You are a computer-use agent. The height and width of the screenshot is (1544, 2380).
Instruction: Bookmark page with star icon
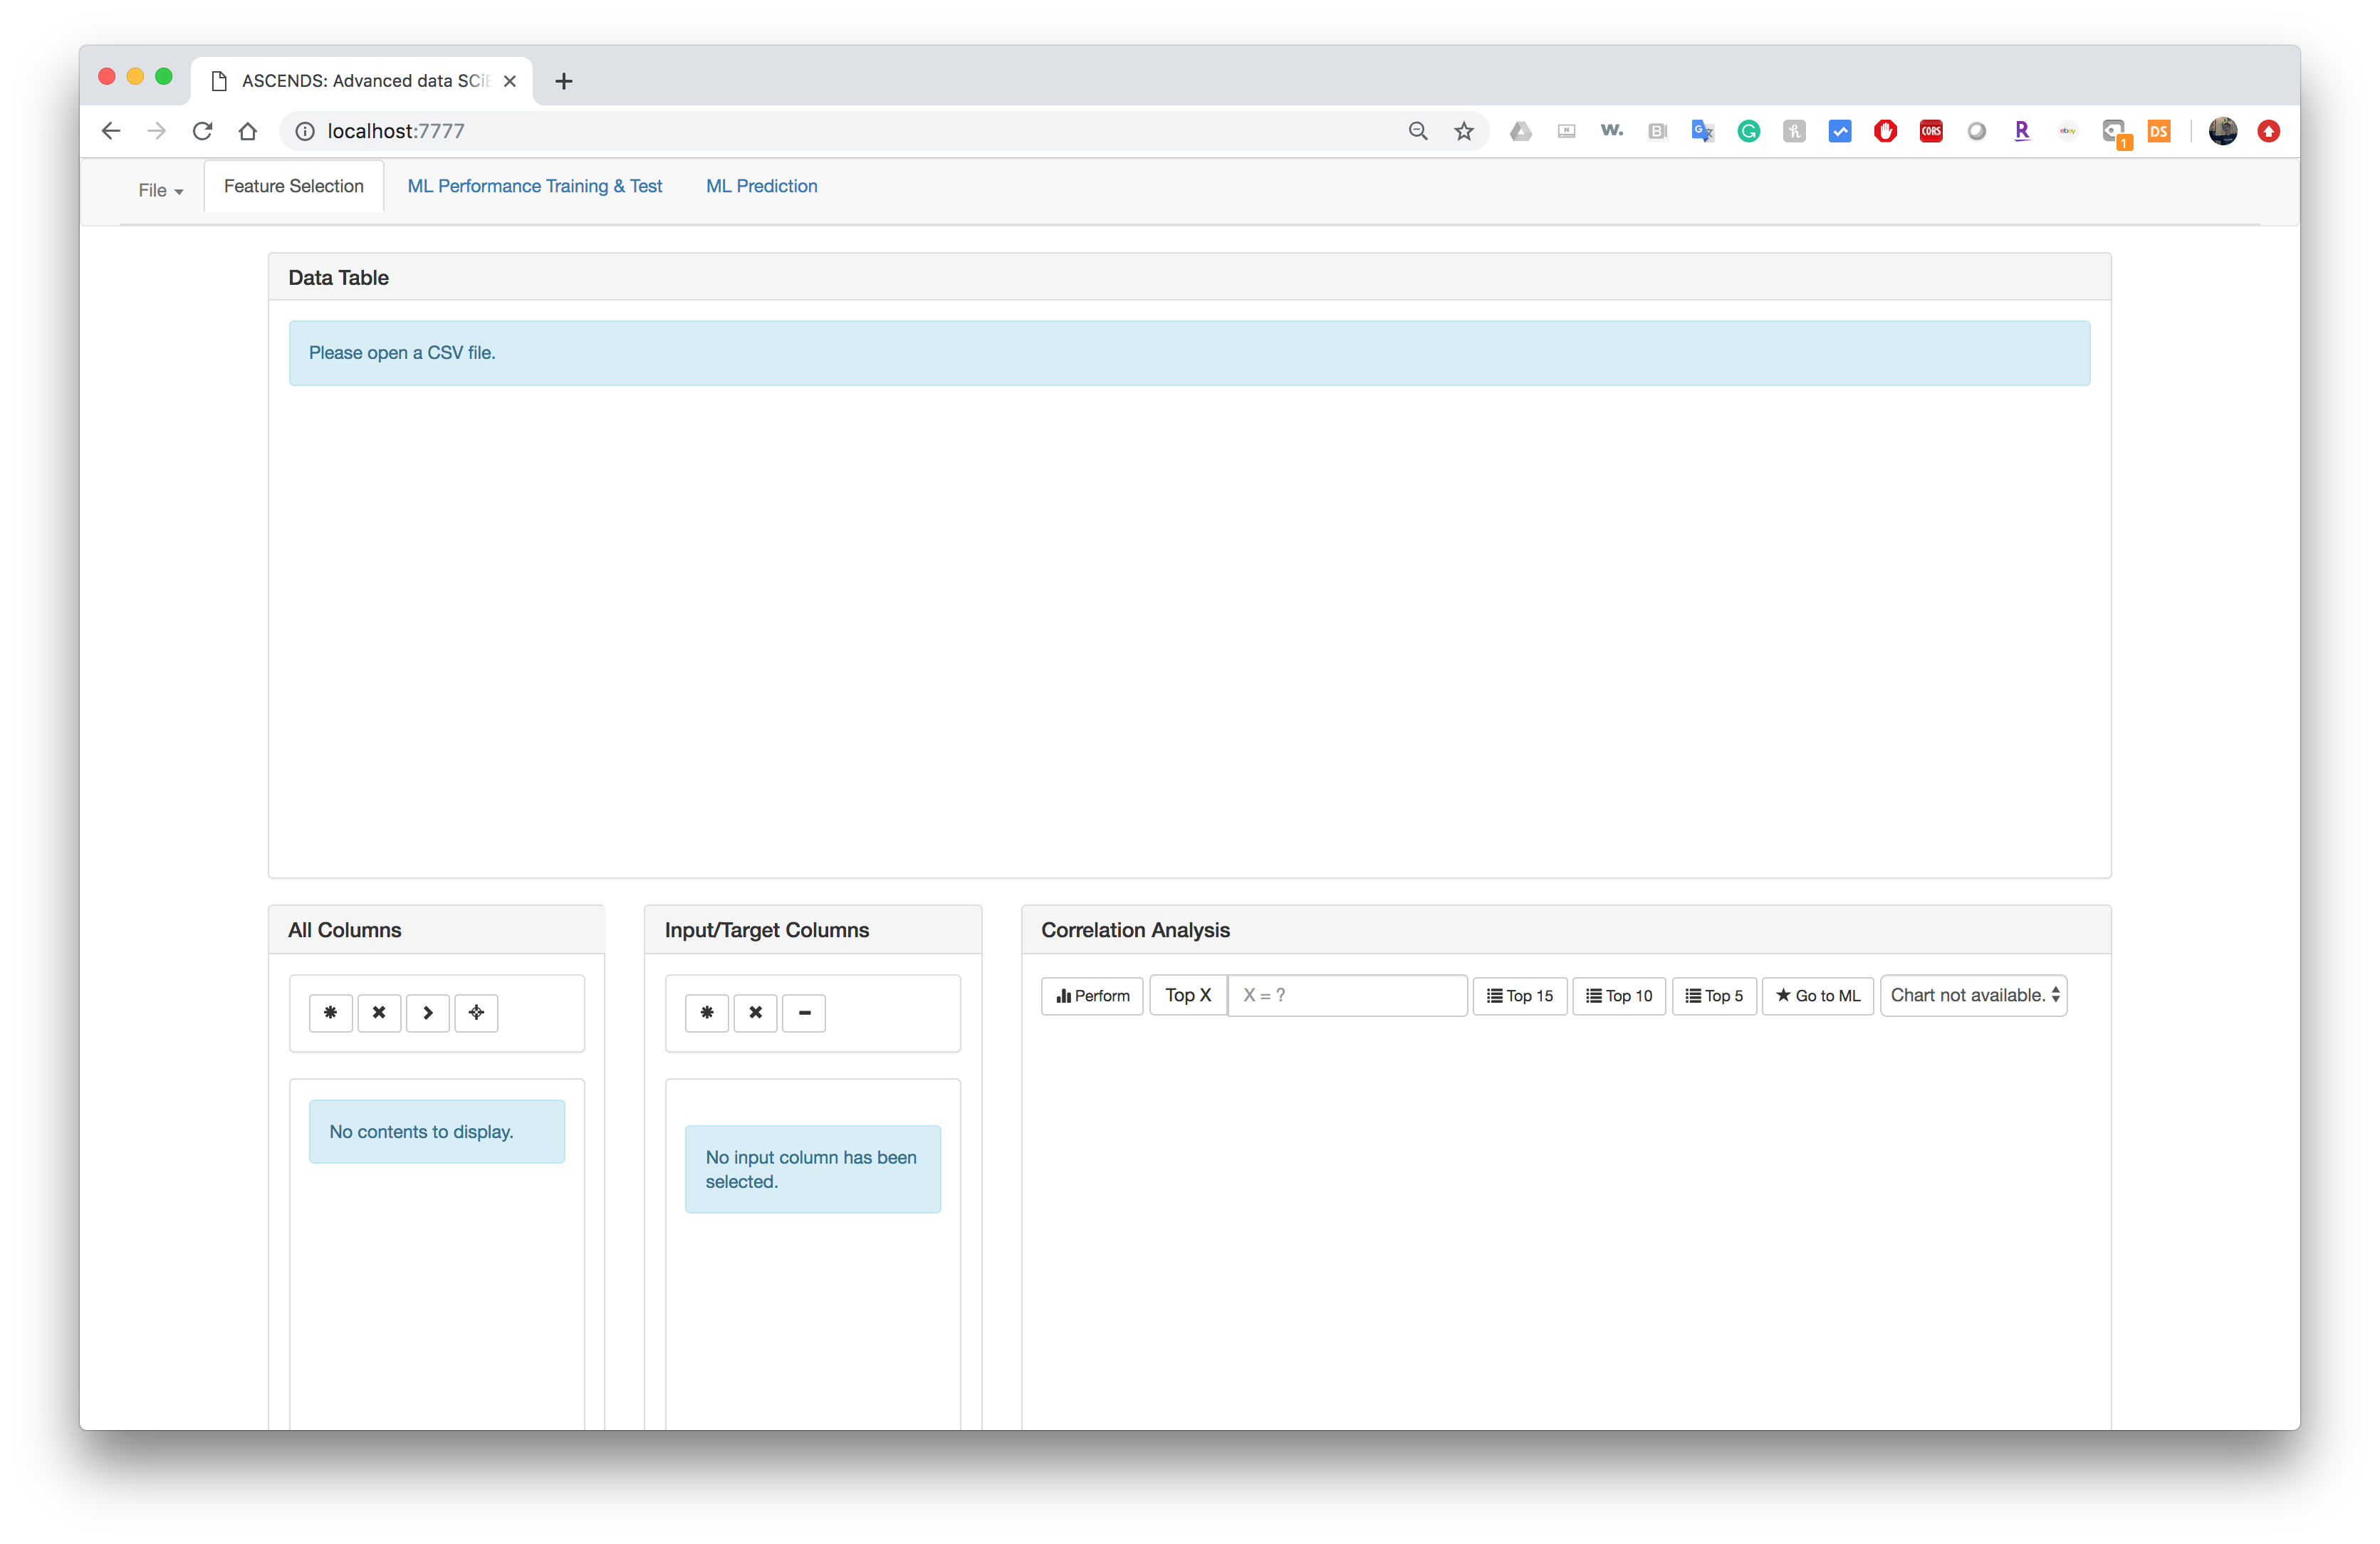coord(1464,131)
